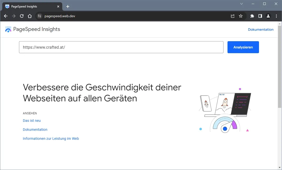282x170 pixels.
Task: Click the browser back arrow
Action: click(6, 16)
